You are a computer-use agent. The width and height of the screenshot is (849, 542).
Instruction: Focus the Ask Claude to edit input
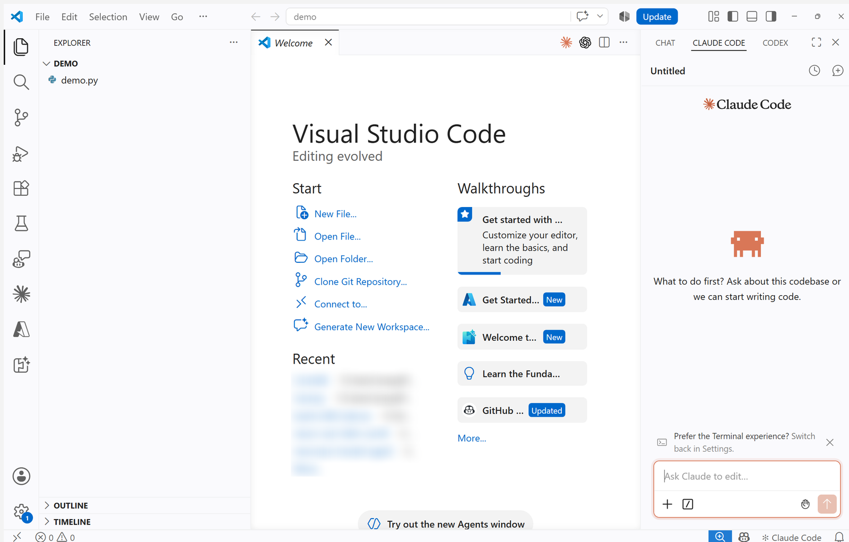(747, 476)
